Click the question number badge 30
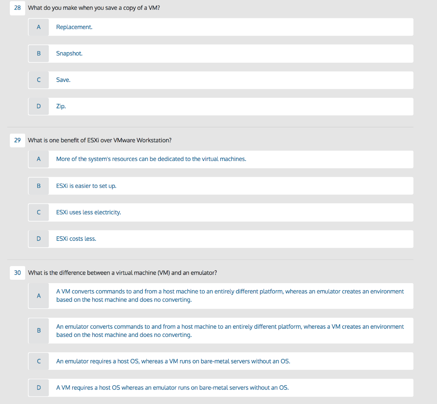Screen dimensions: 437x404 coord(17,272)
